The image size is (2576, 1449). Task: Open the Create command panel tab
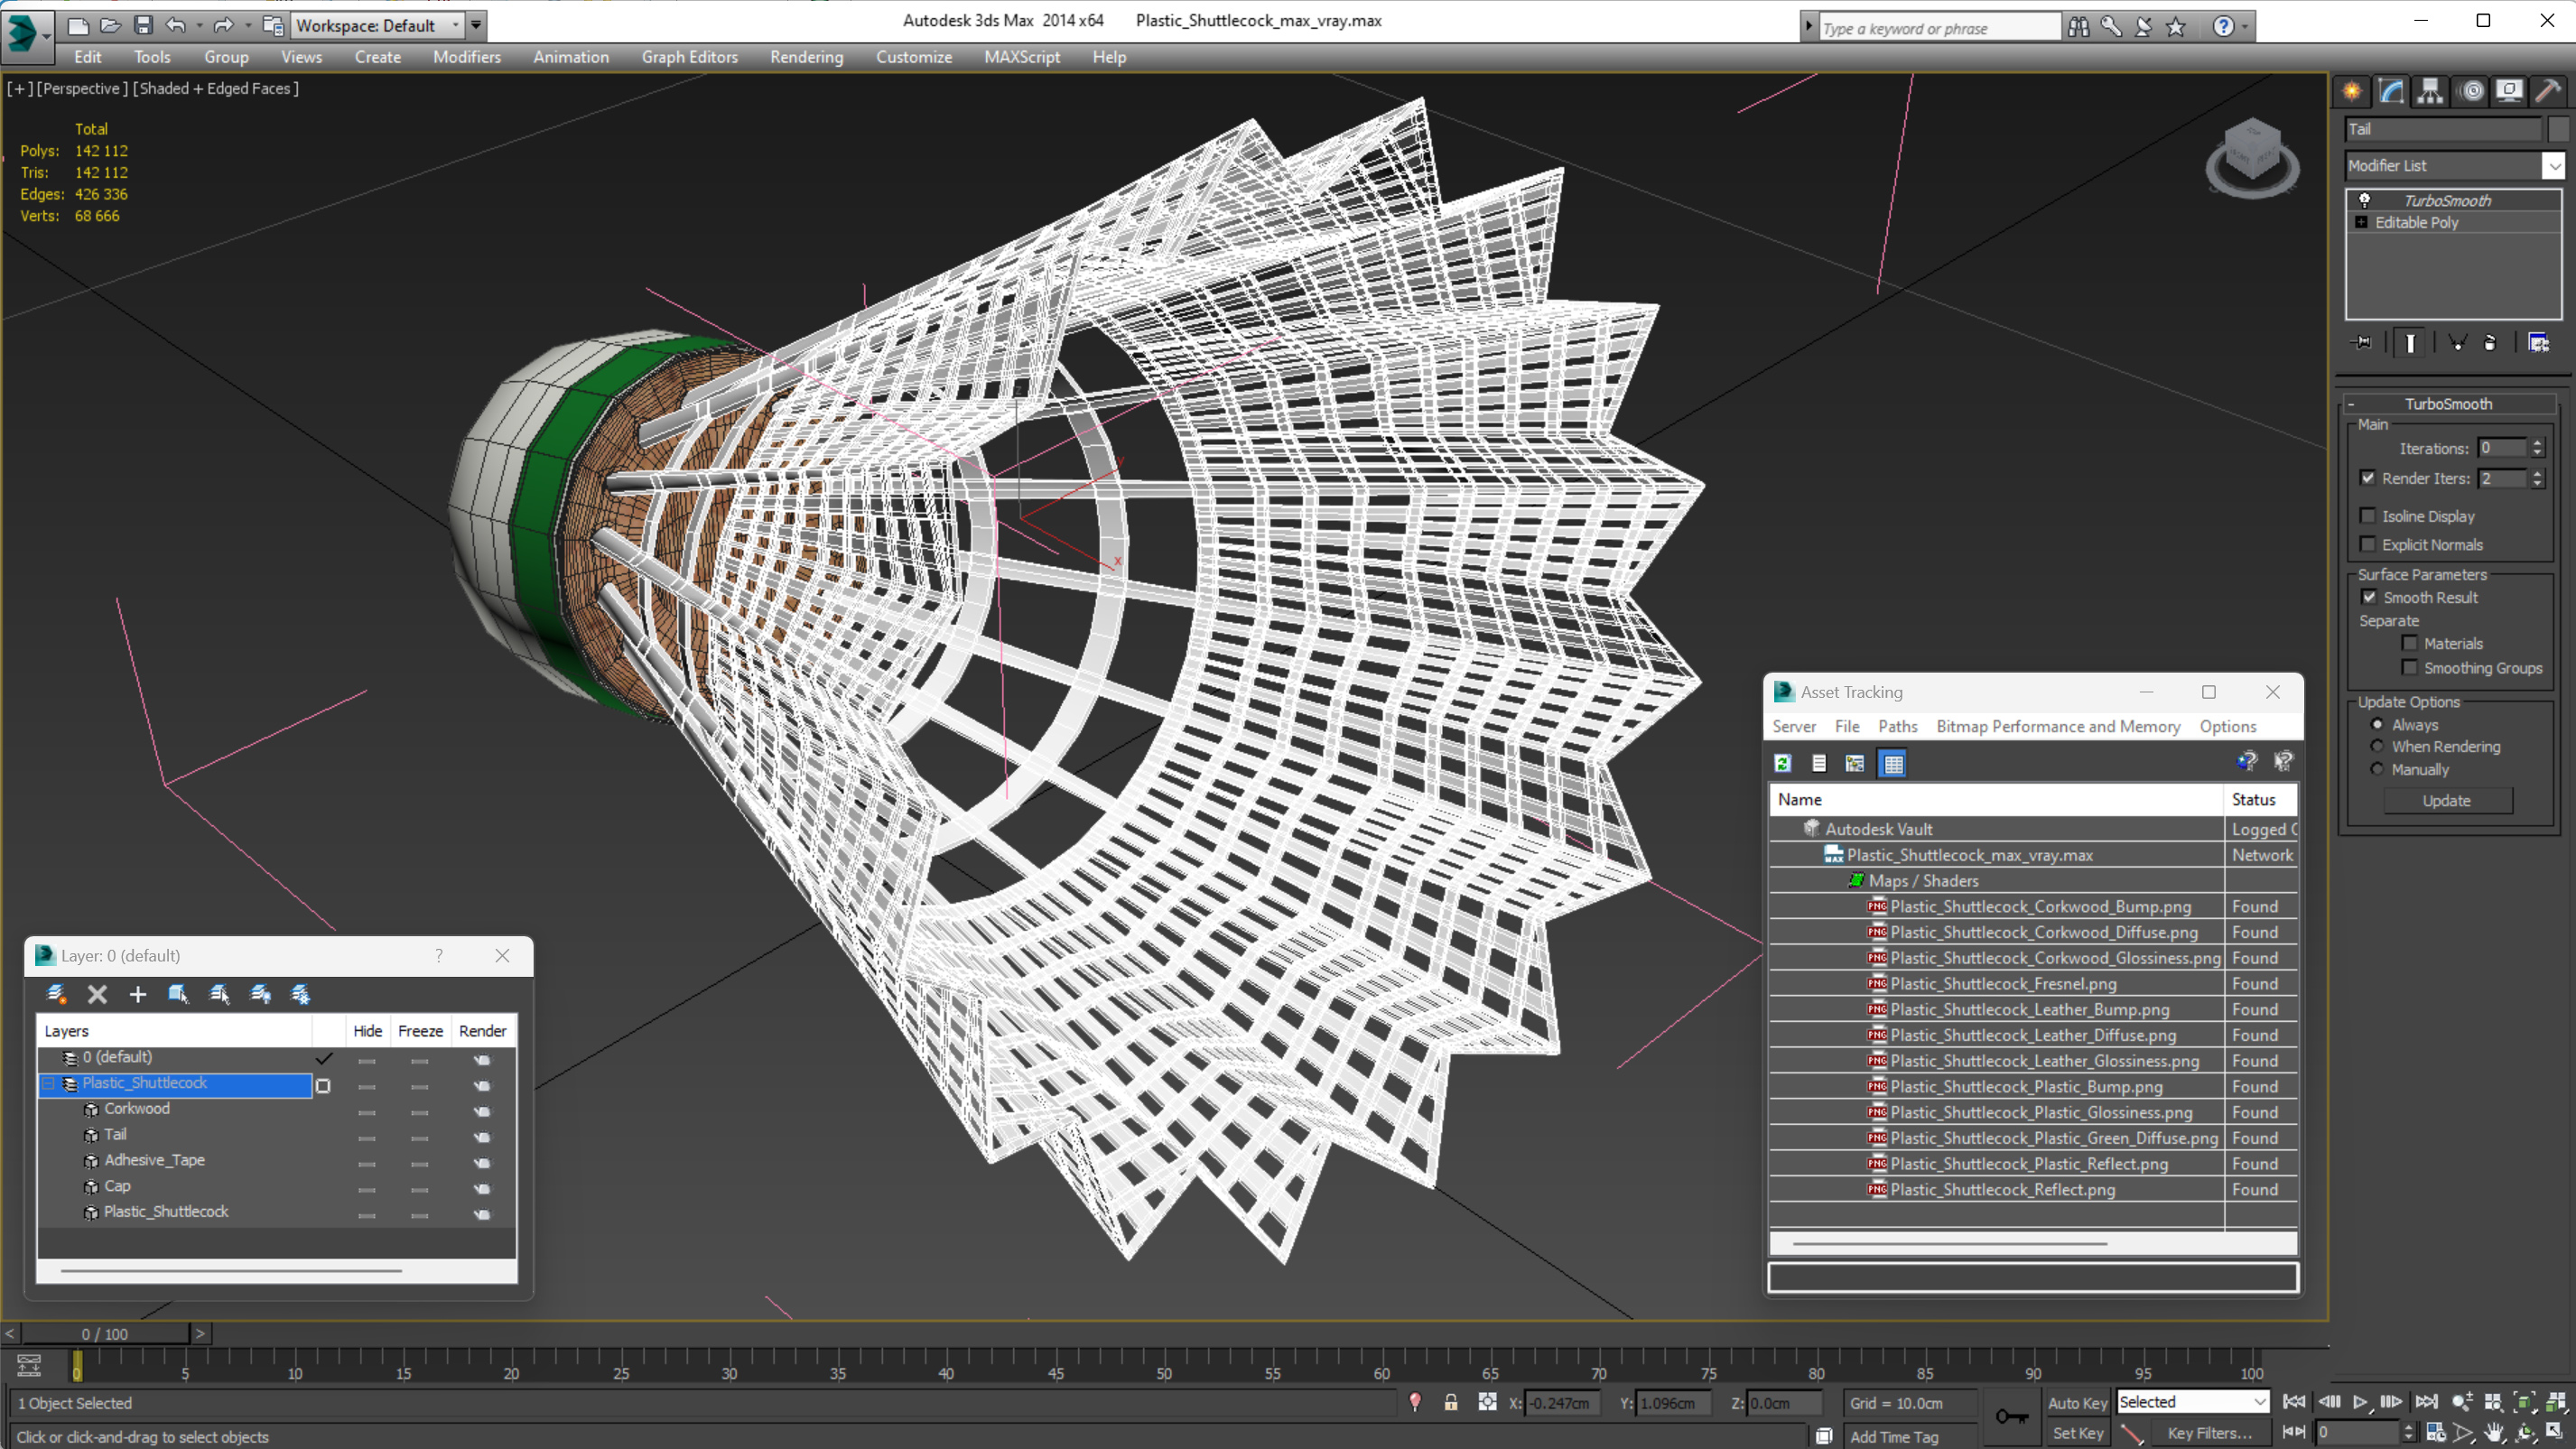(2352, 91)
